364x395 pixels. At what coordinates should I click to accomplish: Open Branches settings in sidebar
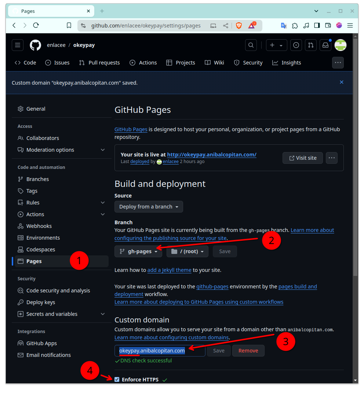tap(62, 179)
